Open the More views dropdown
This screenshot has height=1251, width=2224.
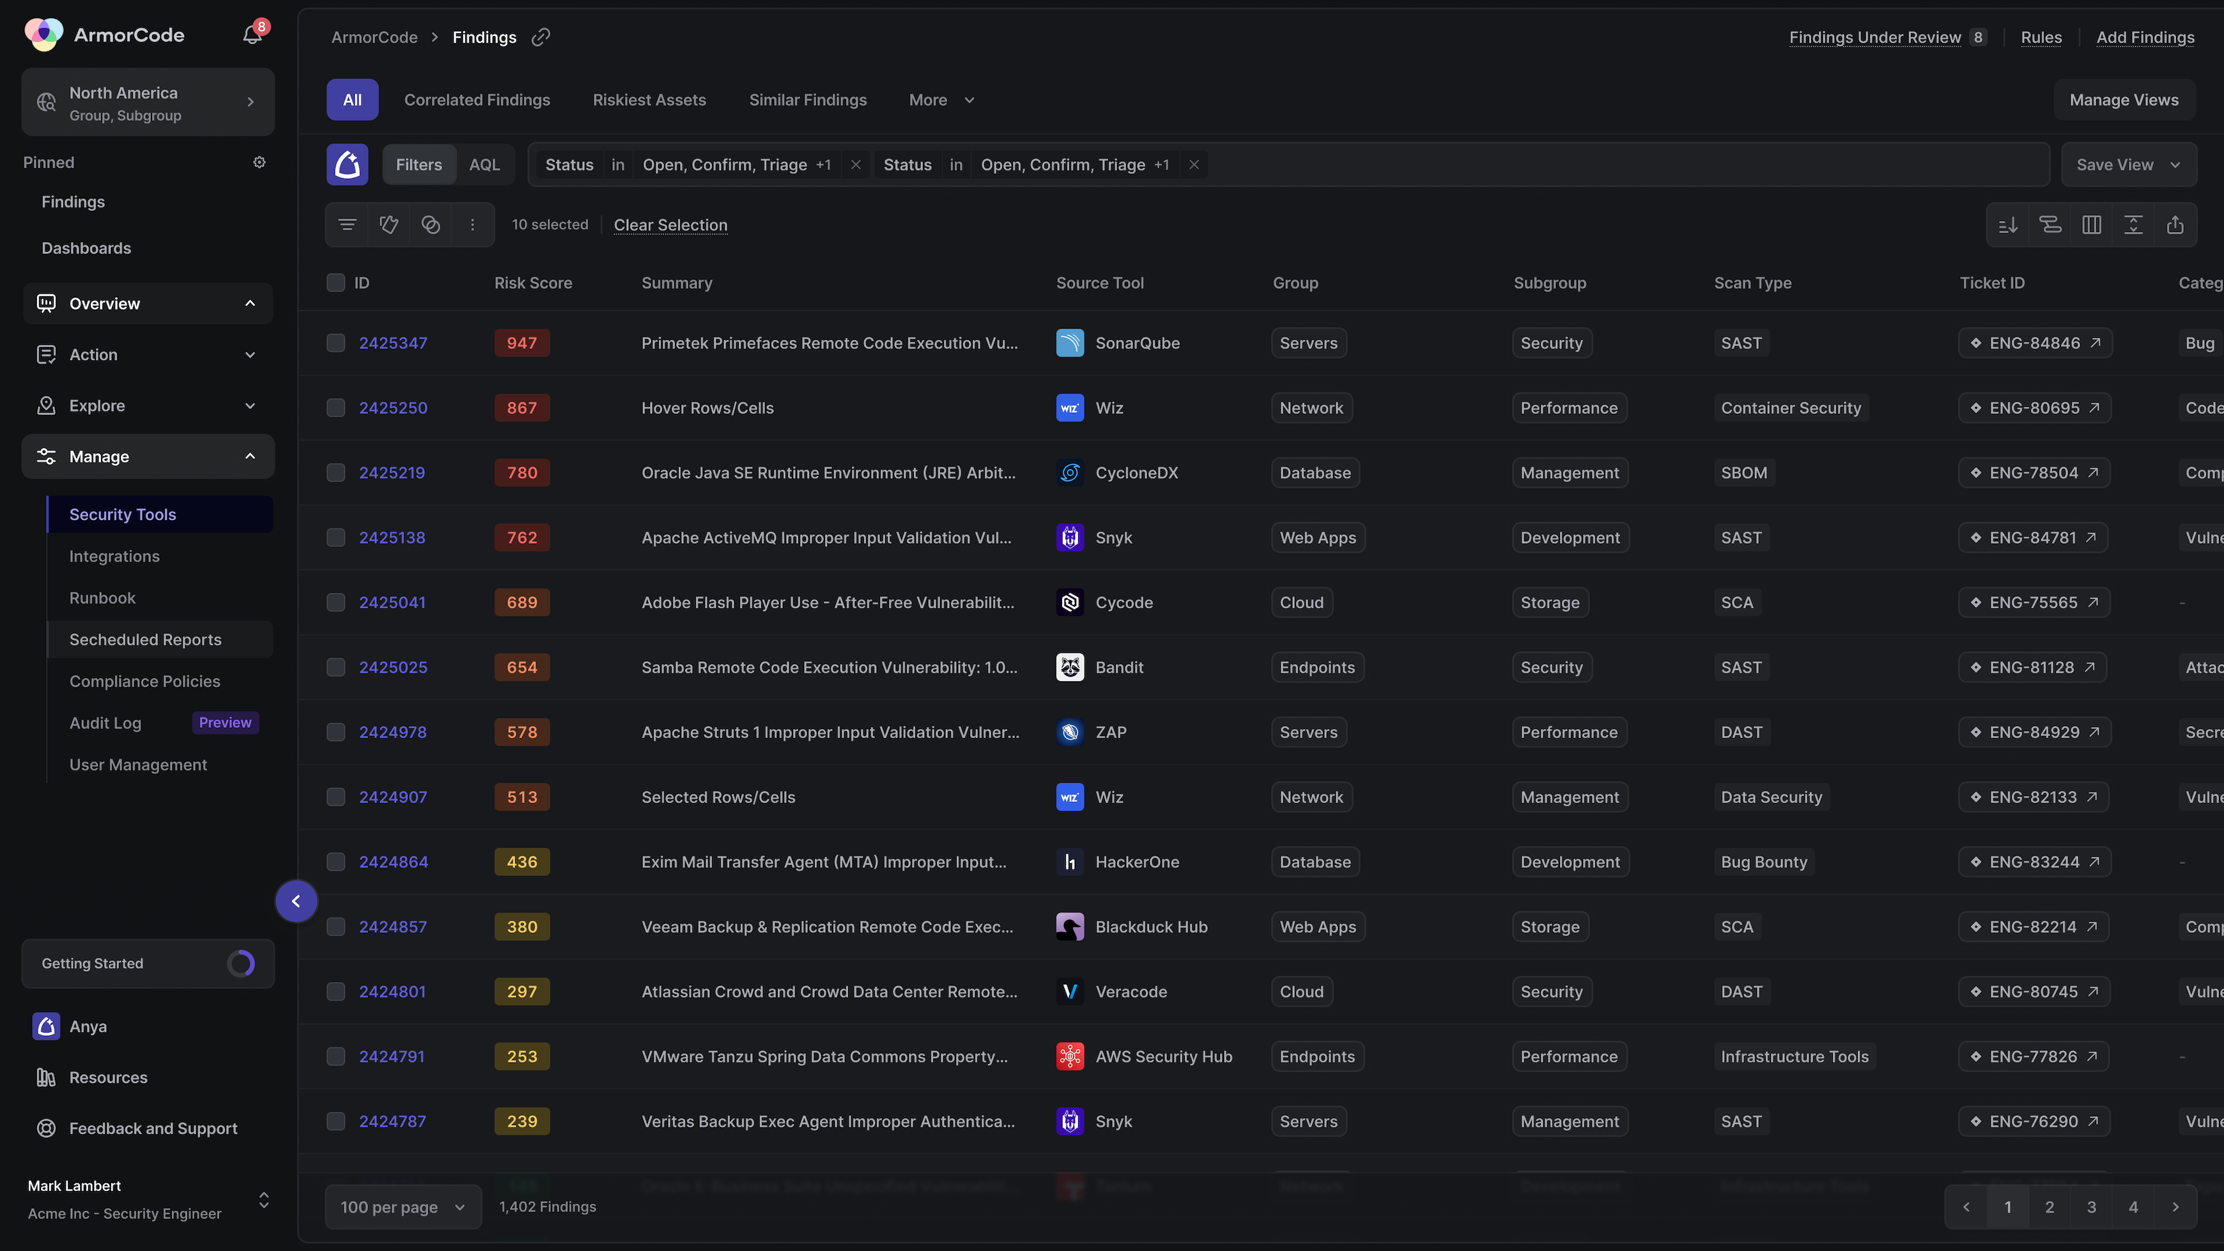(x=942, y=100)
